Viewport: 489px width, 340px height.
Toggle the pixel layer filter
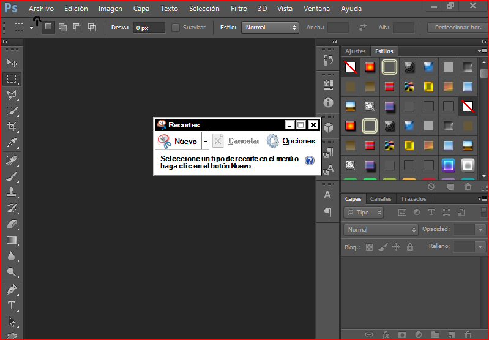tap(402, 213)
